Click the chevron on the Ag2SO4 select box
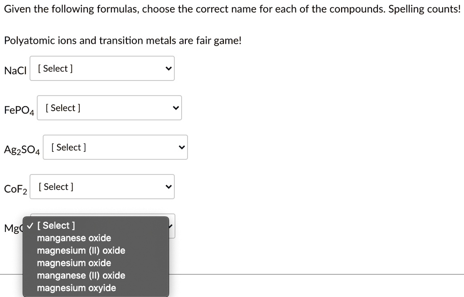 click(x=181, y=147)
